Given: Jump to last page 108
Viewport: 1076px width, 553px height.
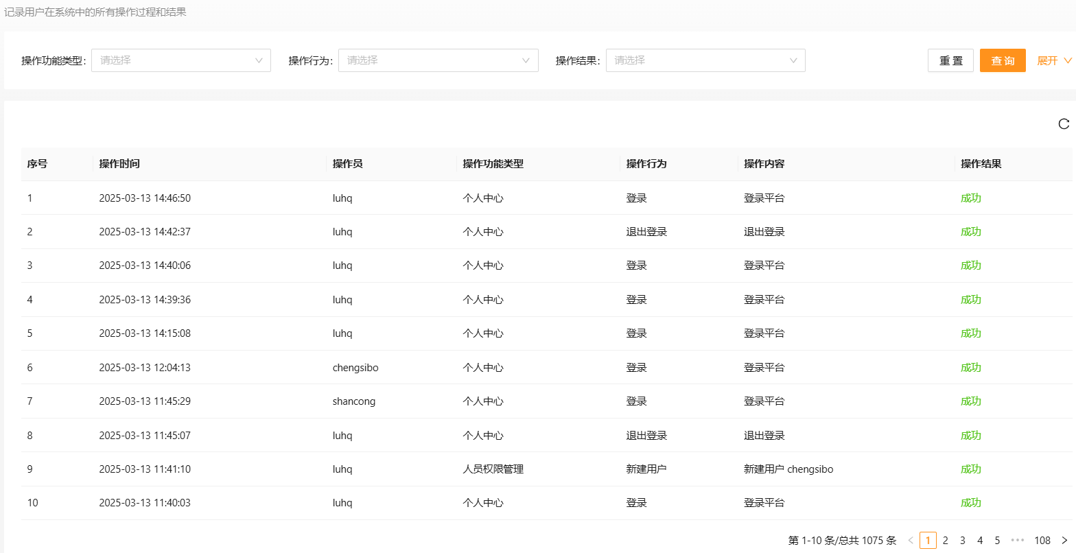Looking at the screenshot, I should coord(1042,541).
